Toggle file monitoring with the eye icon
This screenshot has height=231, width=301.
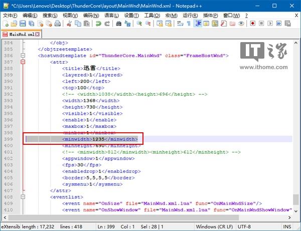(x=241, y=24)
